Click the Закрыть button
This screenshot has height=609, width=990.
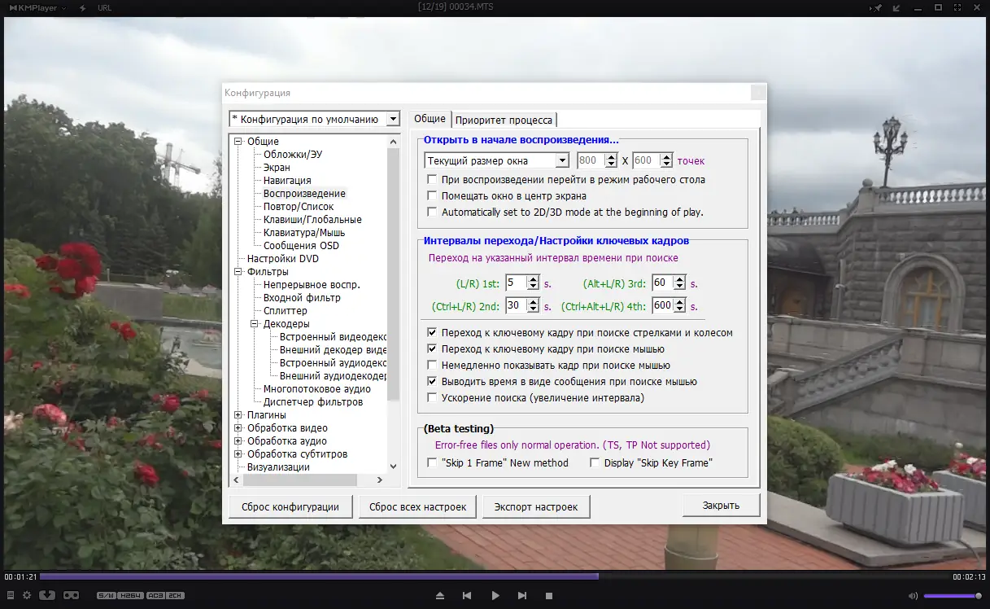click(722, 506)
